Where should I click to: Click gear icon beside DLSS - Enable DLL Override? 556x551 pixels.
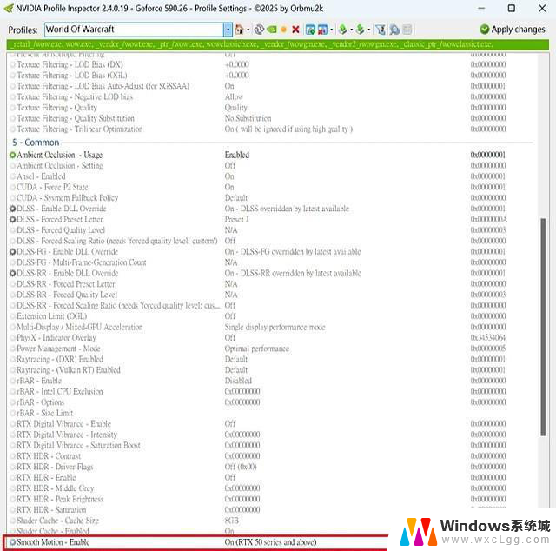click(13, 209)
